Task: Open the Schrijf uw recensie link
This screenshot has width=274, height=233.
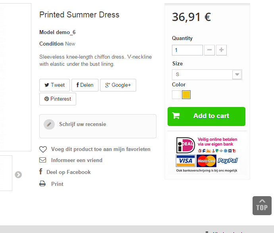Action: pos(83,124)
